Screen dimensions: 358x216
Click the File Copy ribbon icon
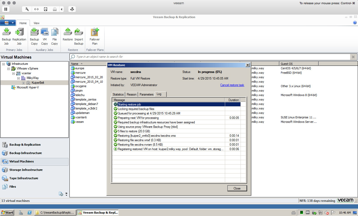pyautogui.click(x=55, y=36)
